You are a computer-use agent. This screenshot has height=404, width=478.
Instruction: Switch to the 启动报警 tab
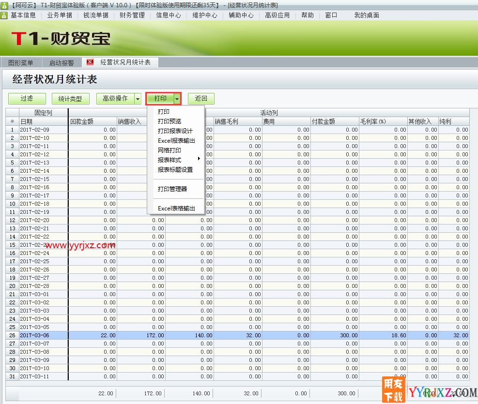click(62, 63)
